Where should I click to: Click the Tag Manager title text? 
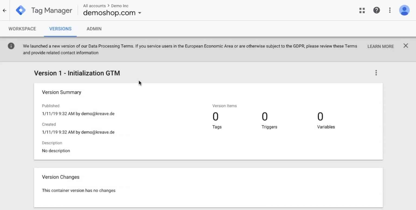[51, 11]
